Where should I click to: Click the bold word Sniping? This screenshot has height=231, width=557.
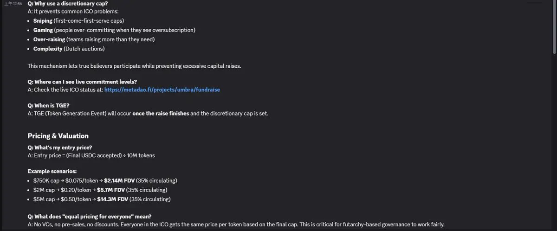(43, 21)
